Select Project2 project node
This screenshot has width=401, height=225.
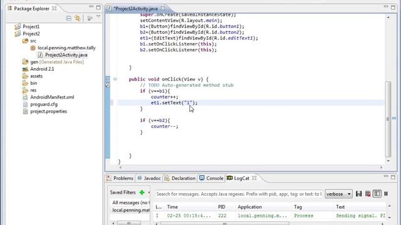click(x=31, y=34)
